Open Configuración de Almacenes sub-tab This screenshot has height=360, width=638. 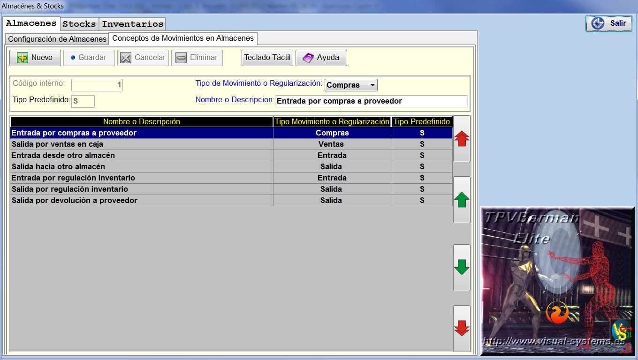point(57,39)
